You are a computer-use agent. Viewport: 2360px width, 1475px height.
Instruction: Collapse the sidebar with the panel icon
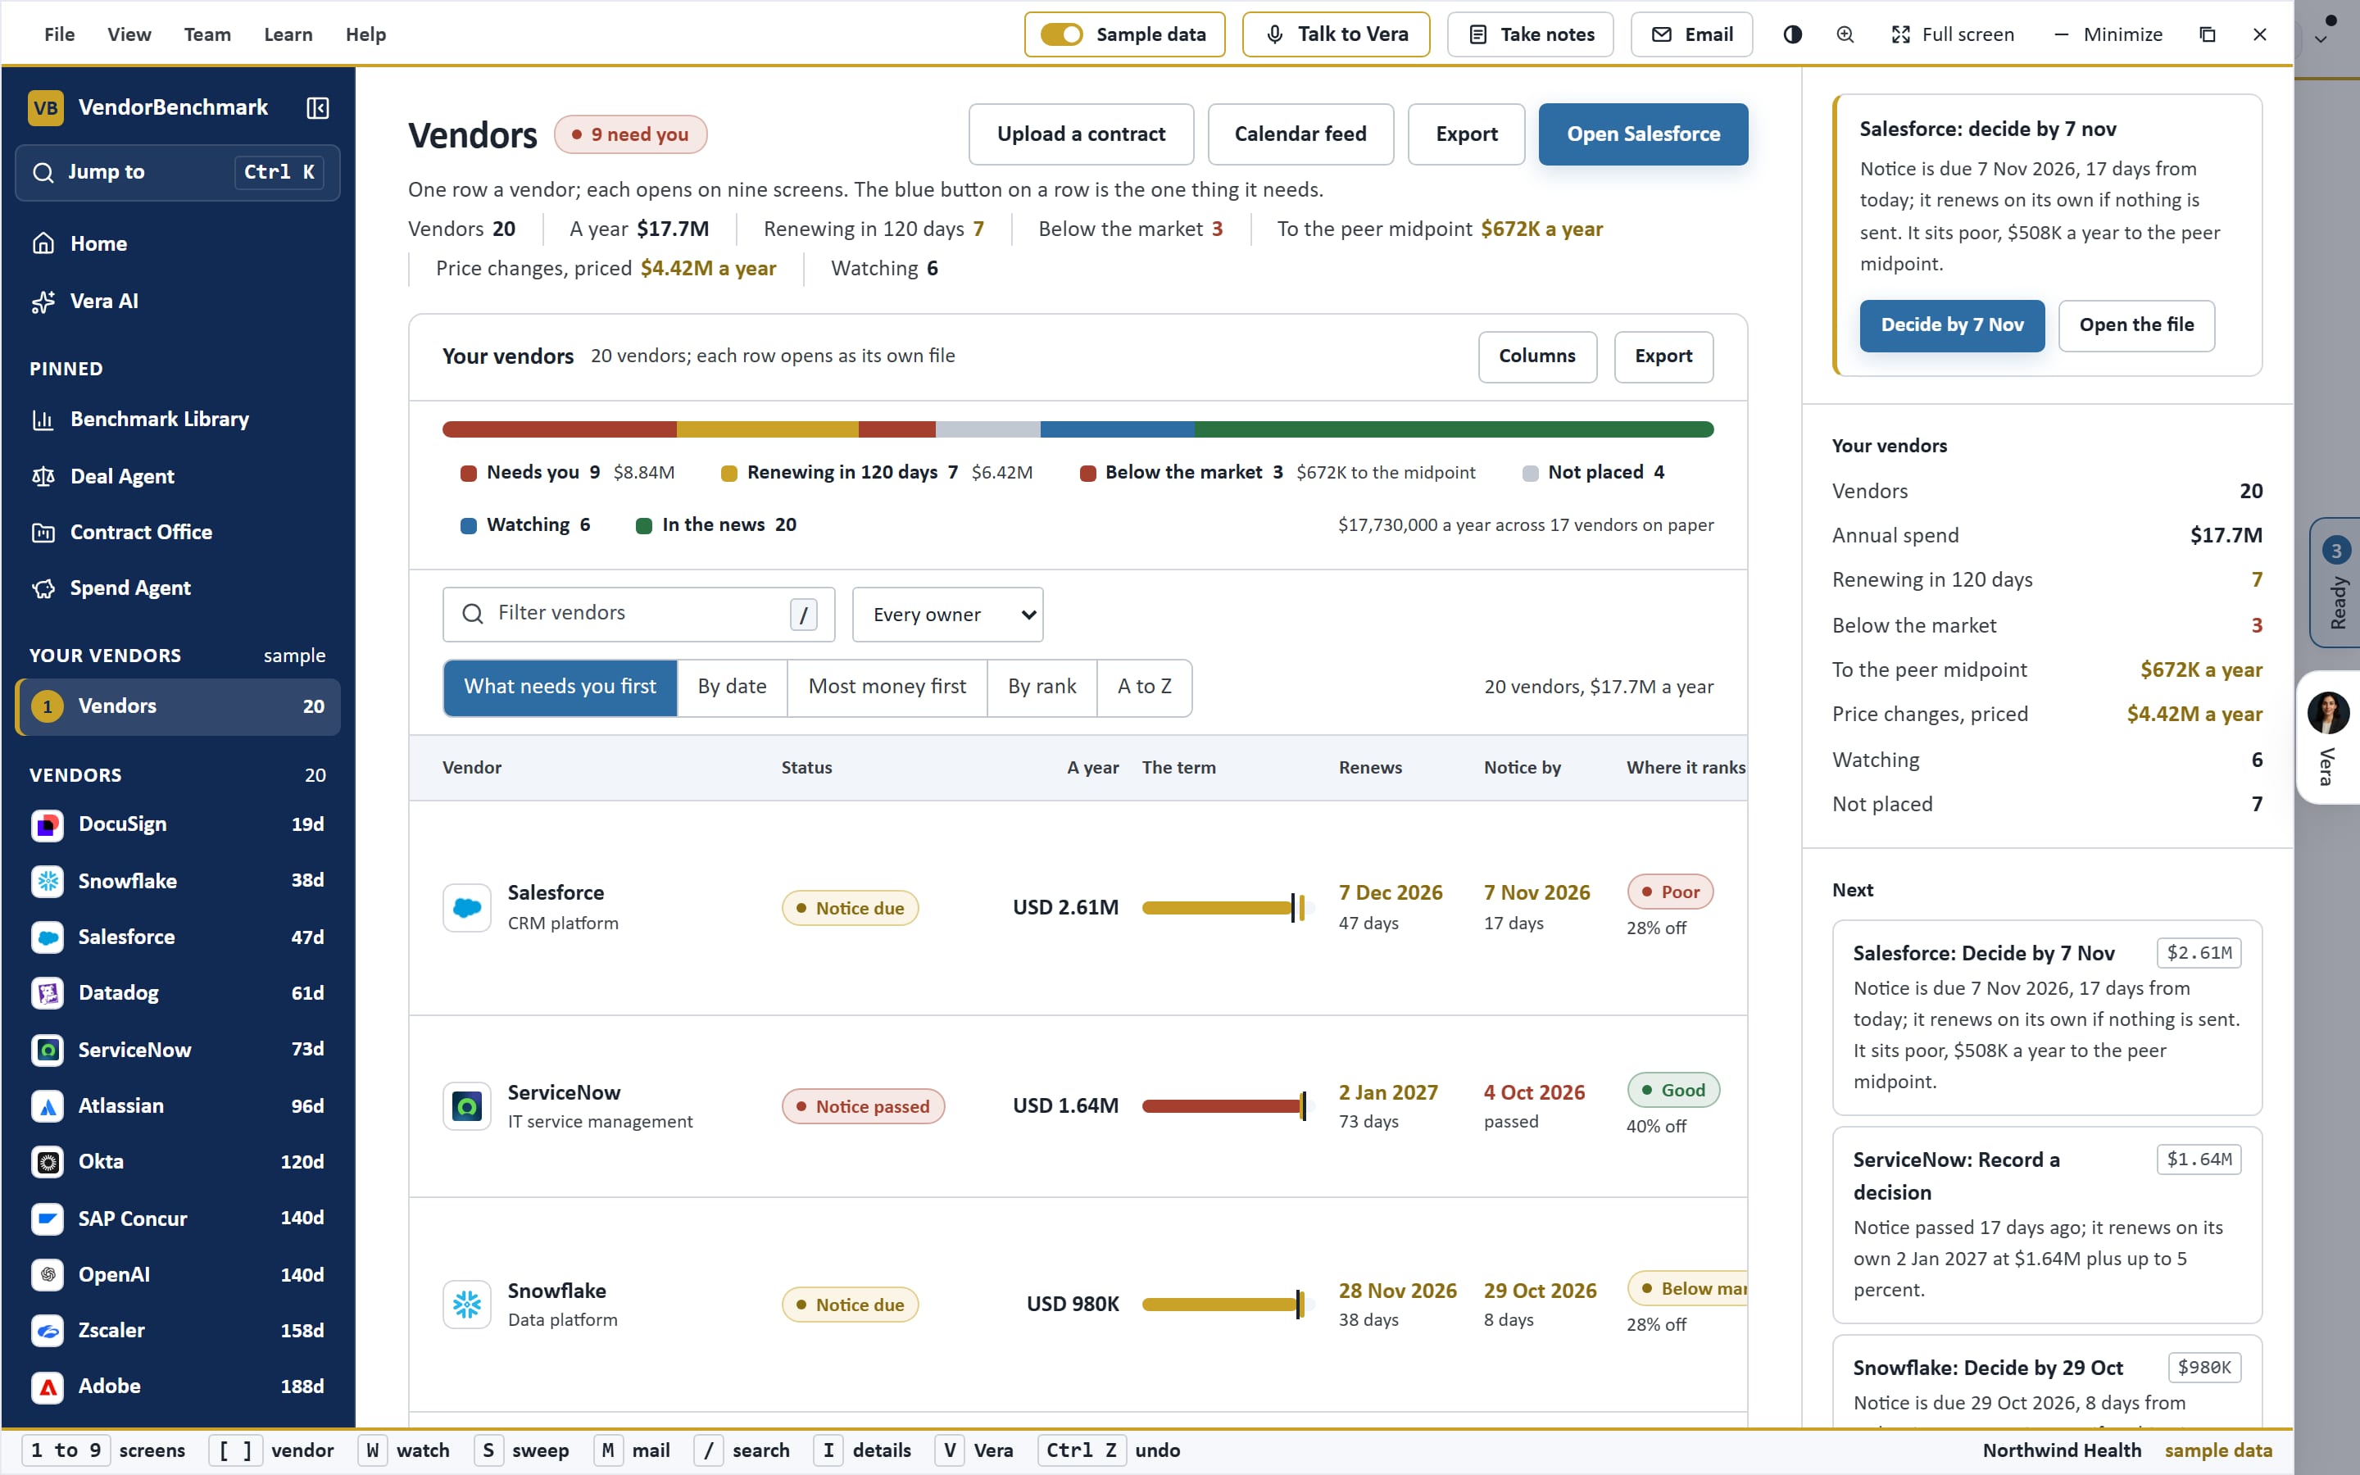pyautogui.click(x=317, y=107)
